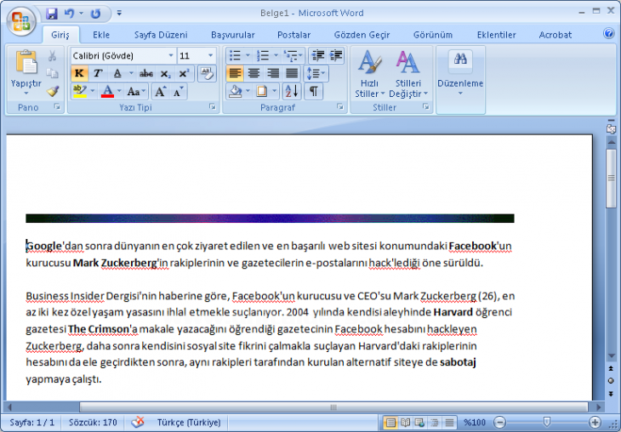This screenshot has height=432, width=621.
Task: Decrease paragraph indent
Action: [317, 55]
